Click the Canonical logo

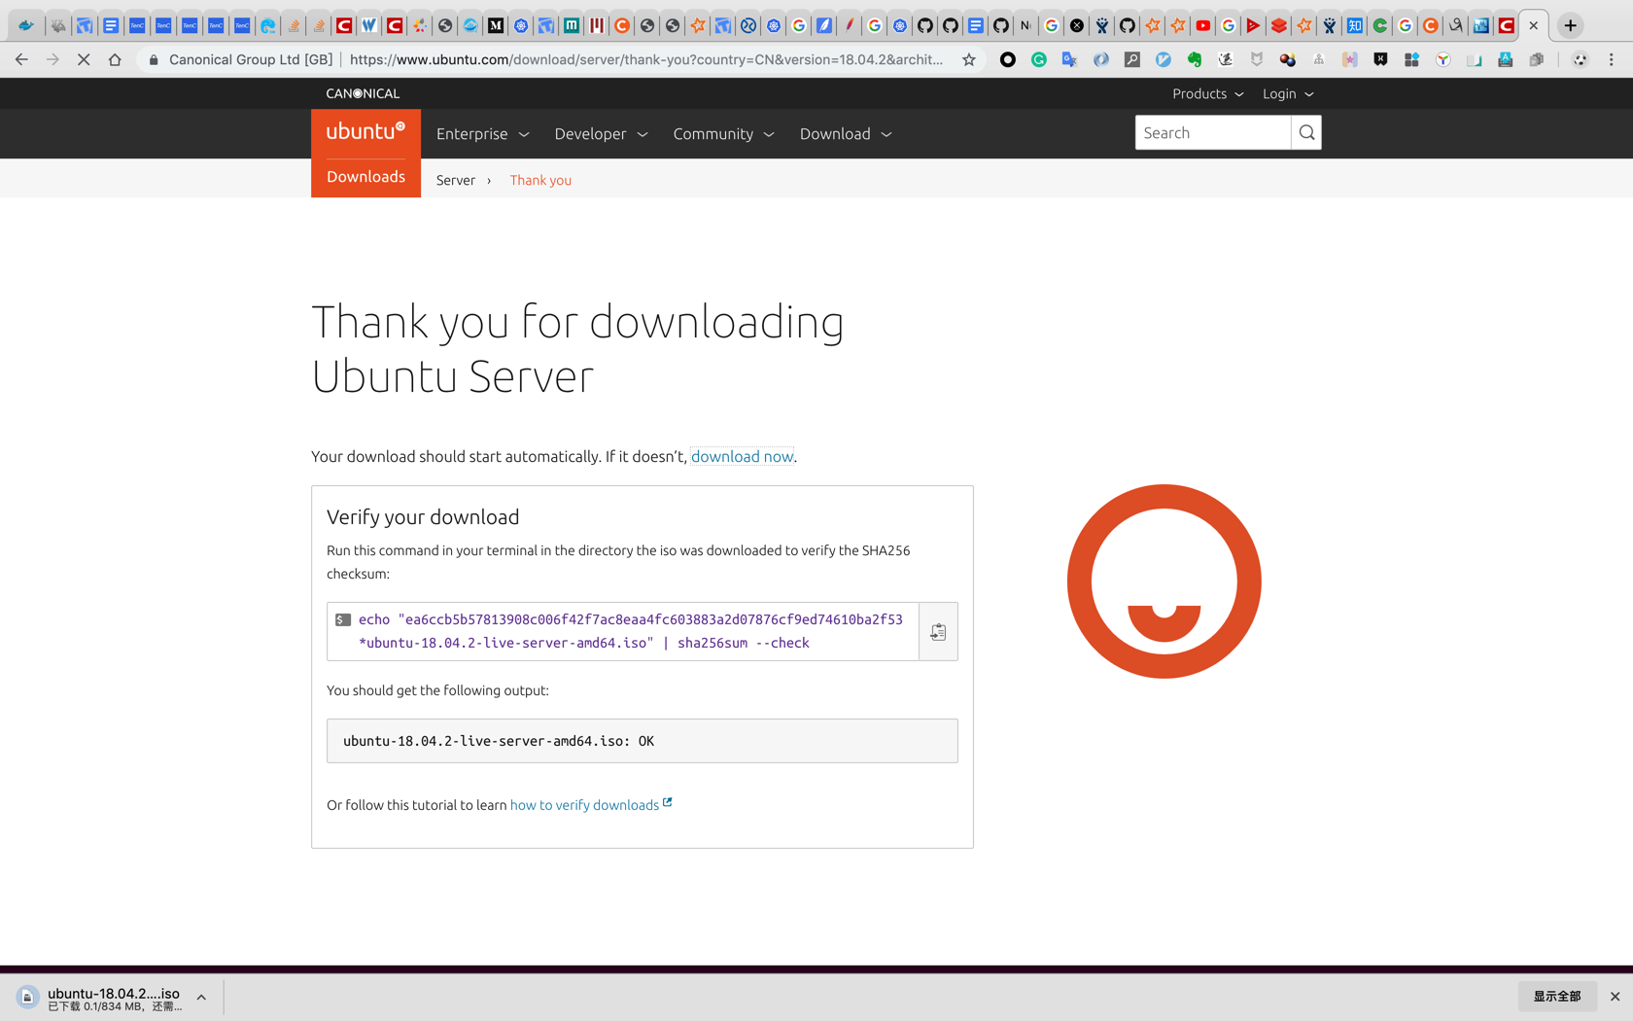click(363, 93)
